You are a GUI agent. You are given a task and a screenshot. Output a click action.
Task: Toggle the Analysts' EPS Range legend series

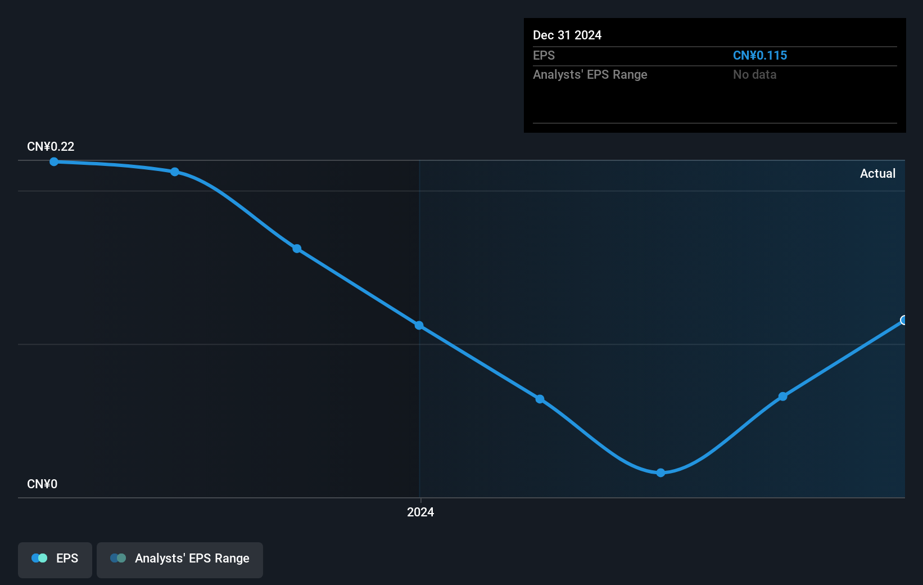click(x=180, y=560)
